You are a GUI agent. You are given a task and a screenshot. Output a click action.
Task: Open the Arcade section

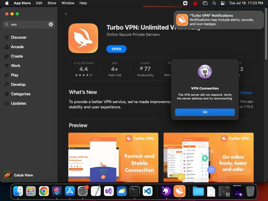tap(17, 47)
